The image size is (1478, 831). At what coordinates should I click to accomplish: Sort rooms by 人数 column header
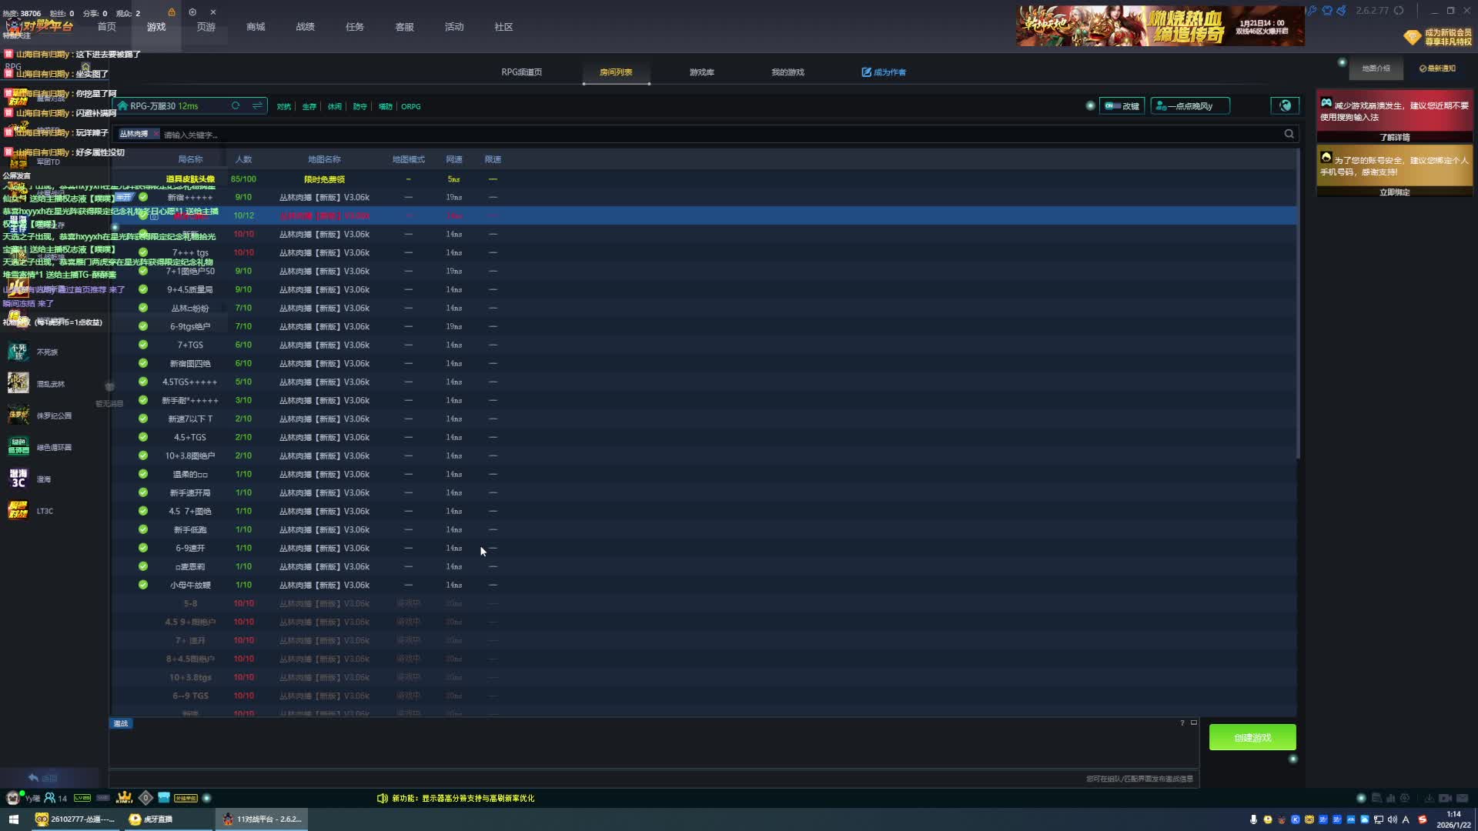pos(243,159)
